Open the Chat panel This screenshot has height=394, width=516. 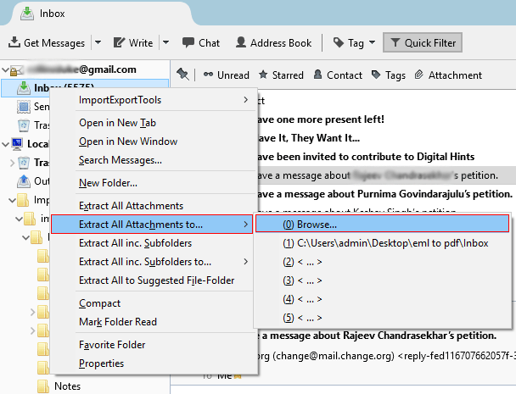[x=200, y=43]
